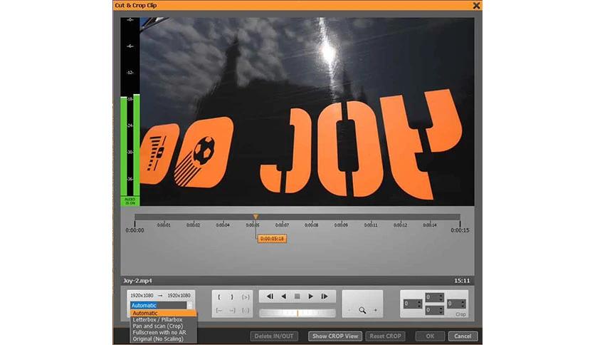Click the video preview frame

pyautogui.click(x=307, y=112)
